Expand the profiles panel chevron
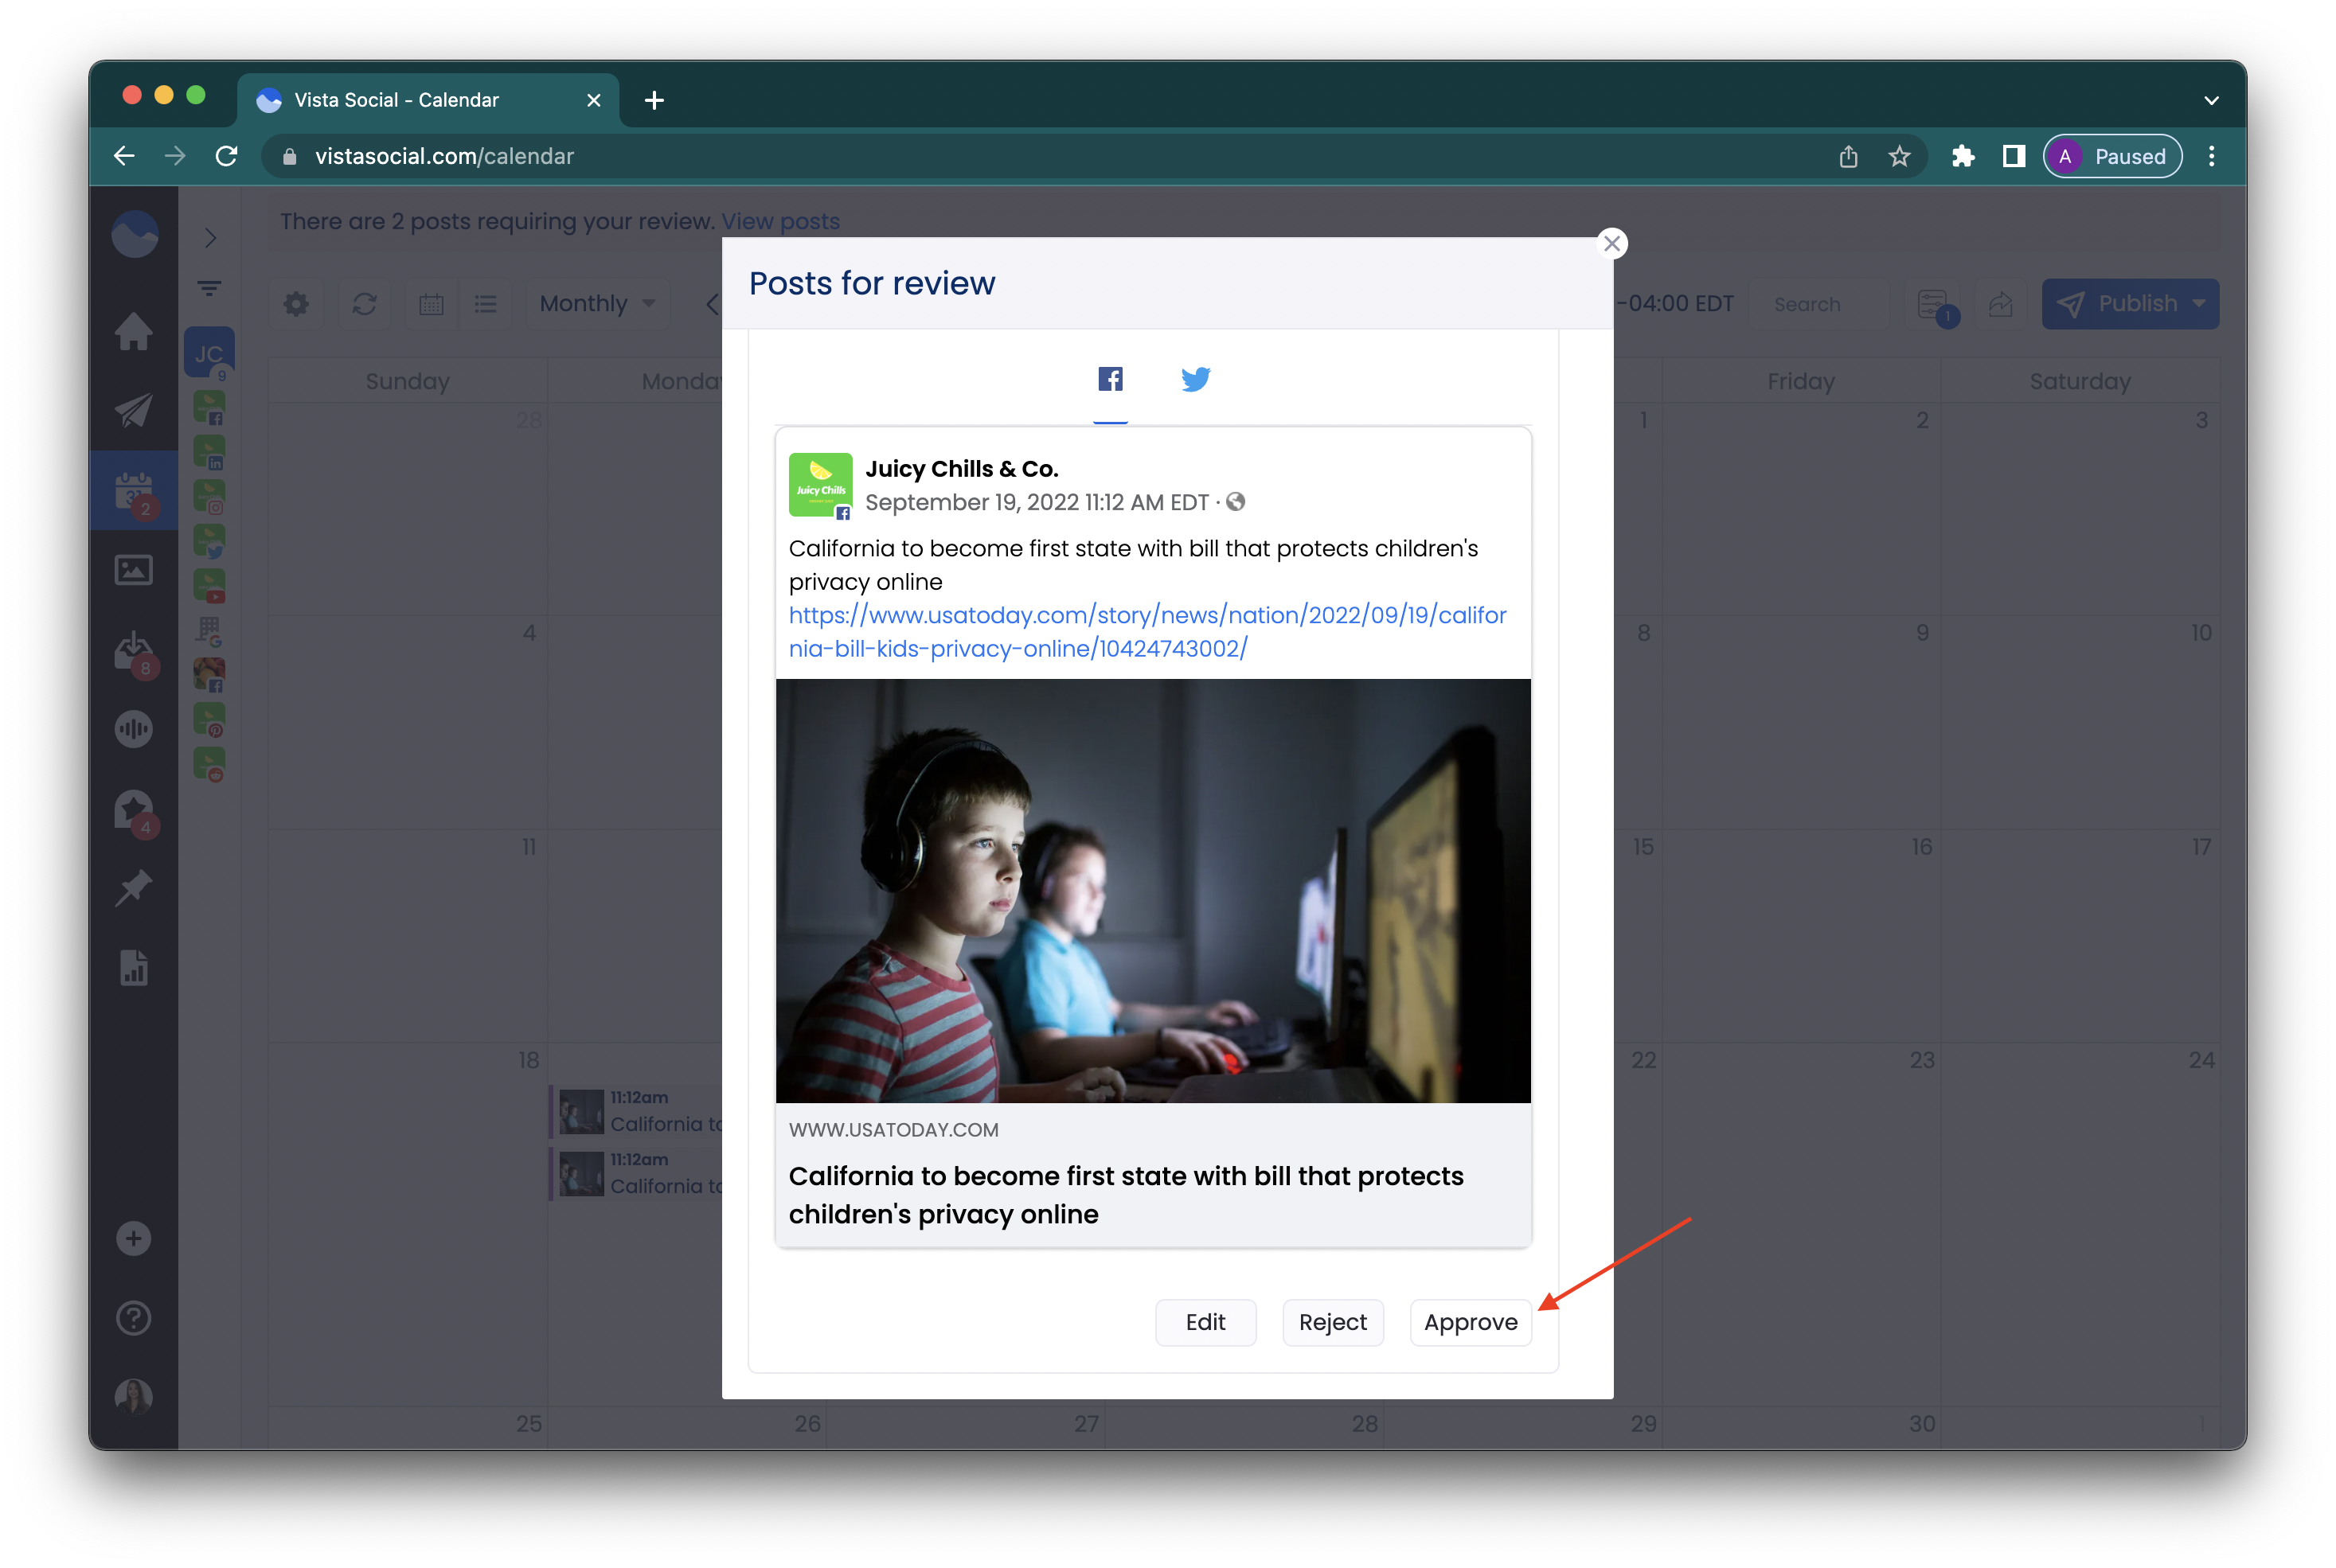Image resolution: width=2336 pixels, height=1568 pixels. point(210,238)
